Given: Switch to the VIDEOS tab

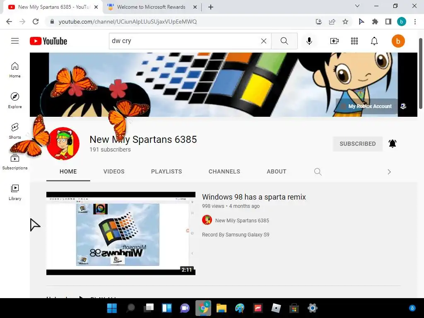Looking at the screenshot, I should pyautogui.click(x=114, y=171).
